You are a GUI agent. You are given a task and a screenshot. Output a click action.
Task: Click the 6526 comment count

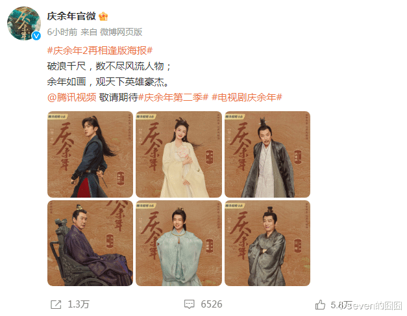212,304
